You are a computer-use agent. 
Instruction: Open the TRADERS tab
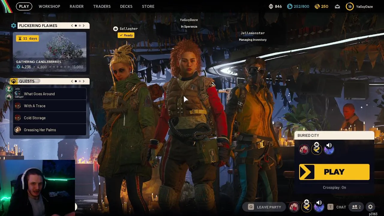pos(102,6)
